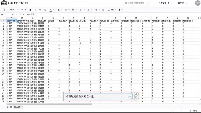Toggle bold formatting
This screenshot has height=113, width=201.
30,10
